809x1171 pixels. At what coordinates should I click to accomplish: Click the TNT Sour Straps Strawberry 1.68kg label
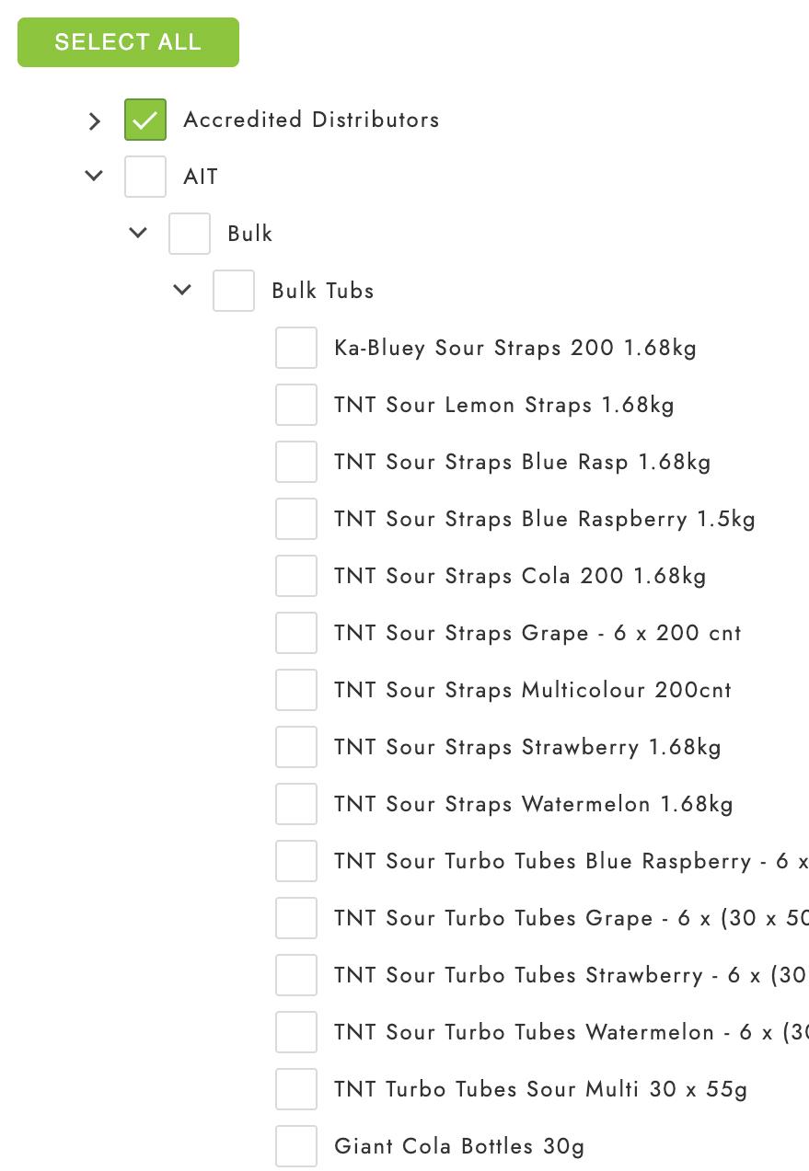[x=527, y=747]
